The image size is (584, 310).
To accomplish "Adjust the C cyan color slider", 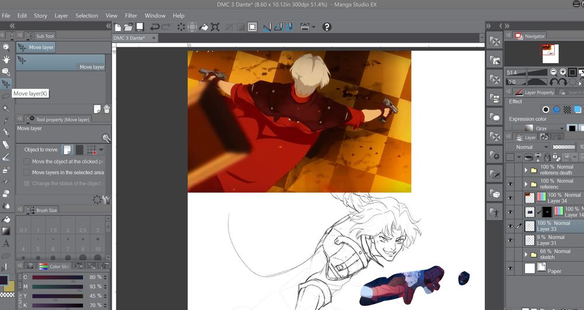I will click(x=57, y=277).
